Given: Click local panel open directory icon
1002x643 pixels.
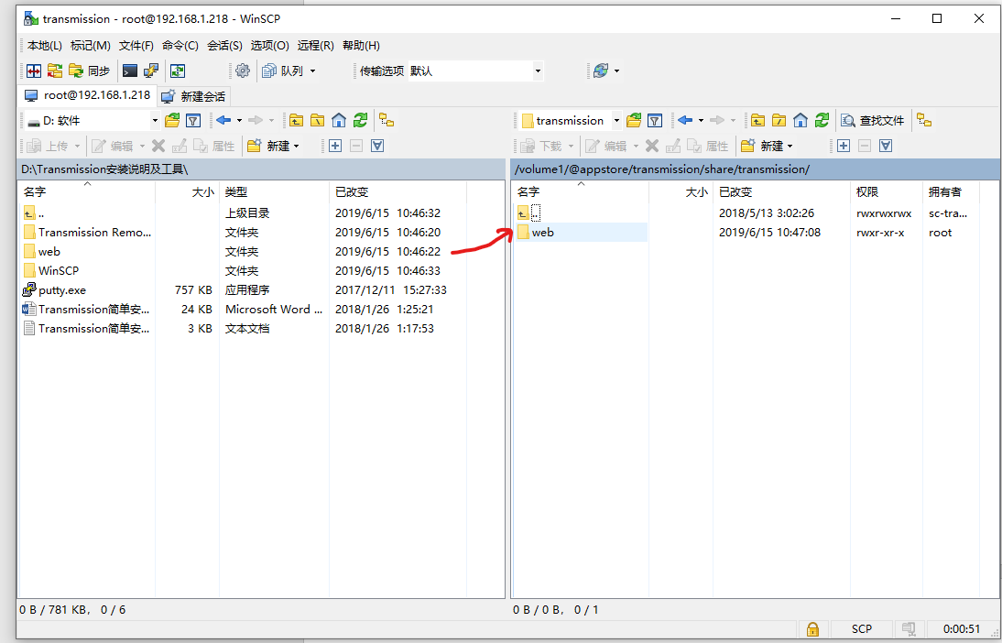Looking at the screenshot, I should click(x=172, y=120).
